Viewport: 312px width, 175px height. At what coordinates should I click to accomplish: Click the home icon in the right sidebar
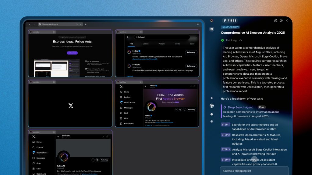point(212,98)
